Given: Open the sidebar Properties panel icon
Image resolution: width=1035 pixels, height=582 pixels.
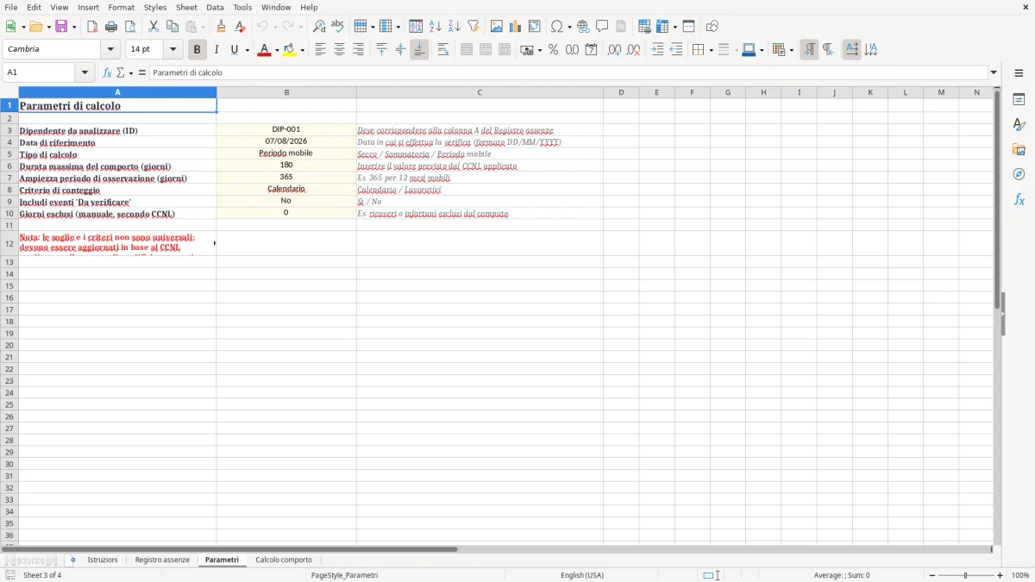Looking at the screenshot, I should click(x=1019, y=99).
